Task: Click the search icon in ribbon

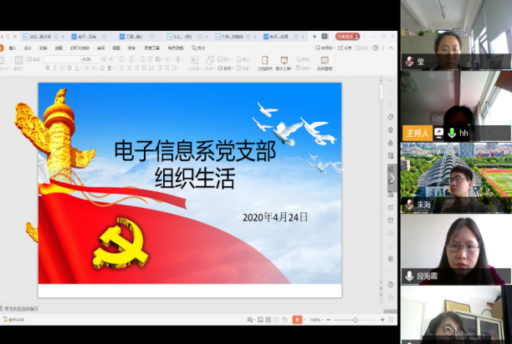Action: tap(195, 48)
